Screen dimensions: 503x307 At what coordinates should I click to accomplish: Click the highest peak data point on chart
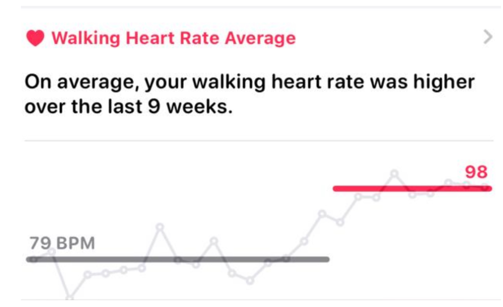394,173
